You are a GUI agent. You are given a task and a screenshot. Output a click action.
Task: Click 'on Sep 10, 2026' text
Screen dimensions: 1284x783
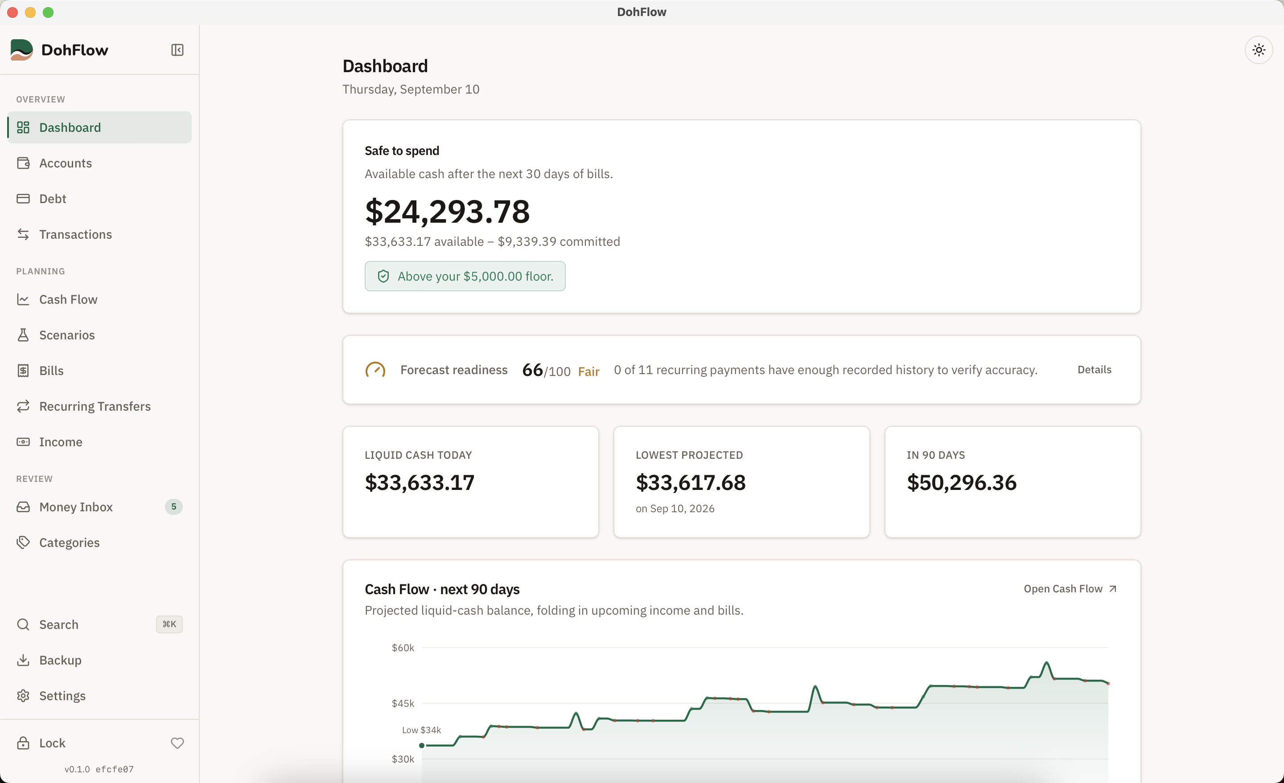[675, 509]
